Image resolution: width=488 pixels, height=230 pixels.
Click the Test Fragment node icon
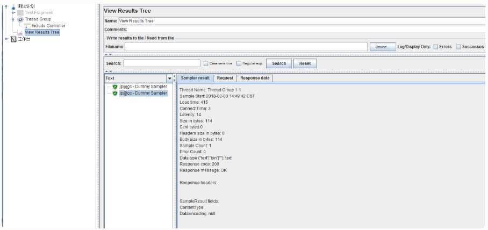[x=20, y=13]
